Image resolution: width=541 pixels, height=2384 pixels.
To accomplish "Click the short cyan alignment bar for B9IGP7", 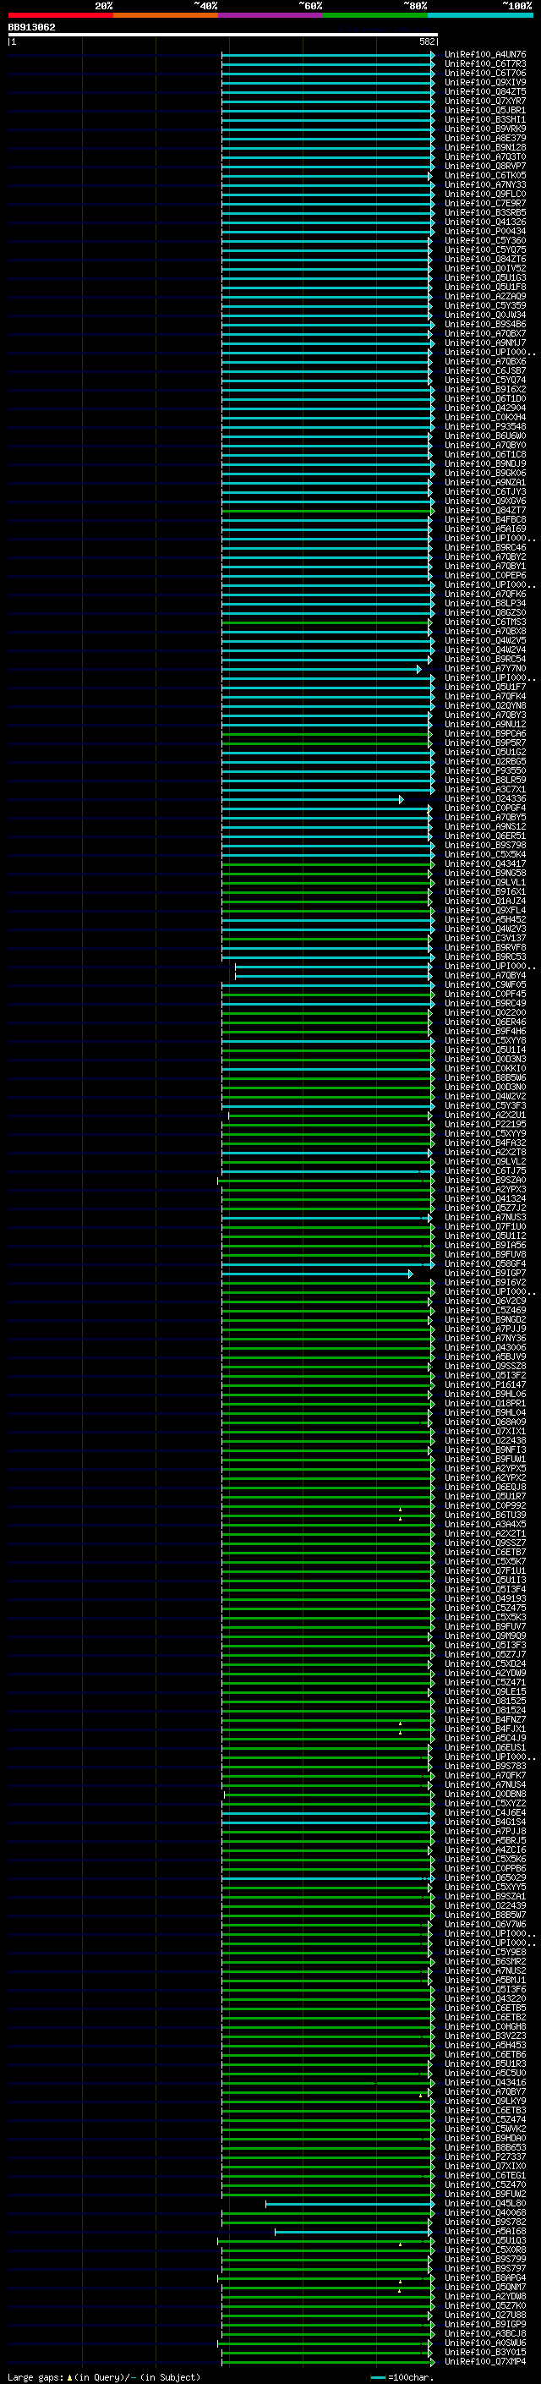I will (x=316, y=1274).
